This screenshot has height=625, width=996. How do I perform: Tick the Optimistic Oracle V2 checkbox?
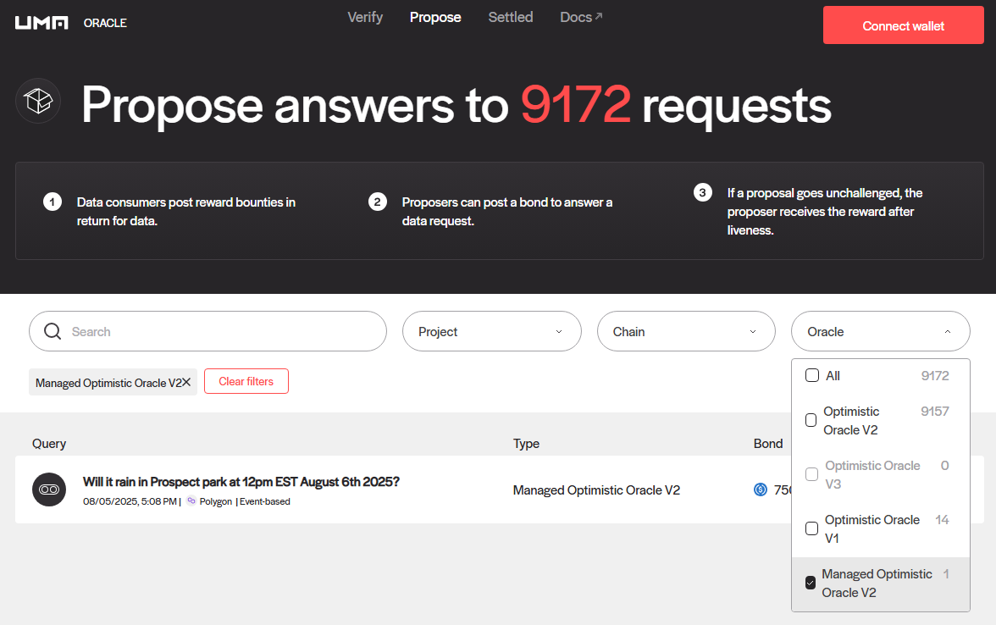[811, 420]
